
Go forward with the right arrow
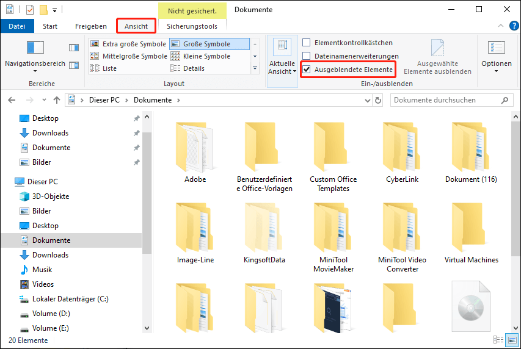(x=30, y=100)
